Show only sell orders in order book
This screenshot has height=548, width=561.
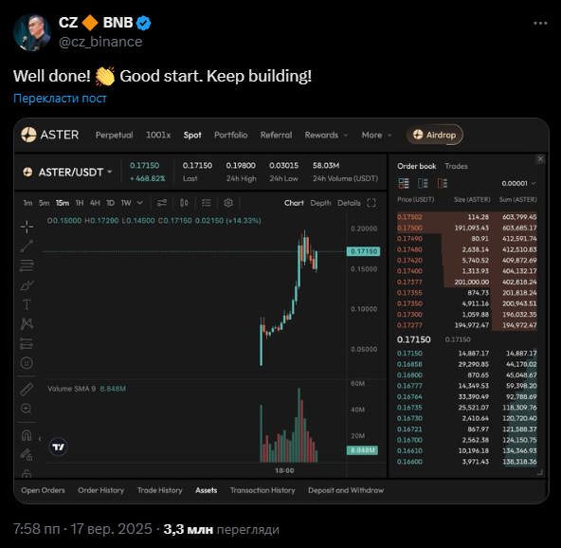(443, 184)
